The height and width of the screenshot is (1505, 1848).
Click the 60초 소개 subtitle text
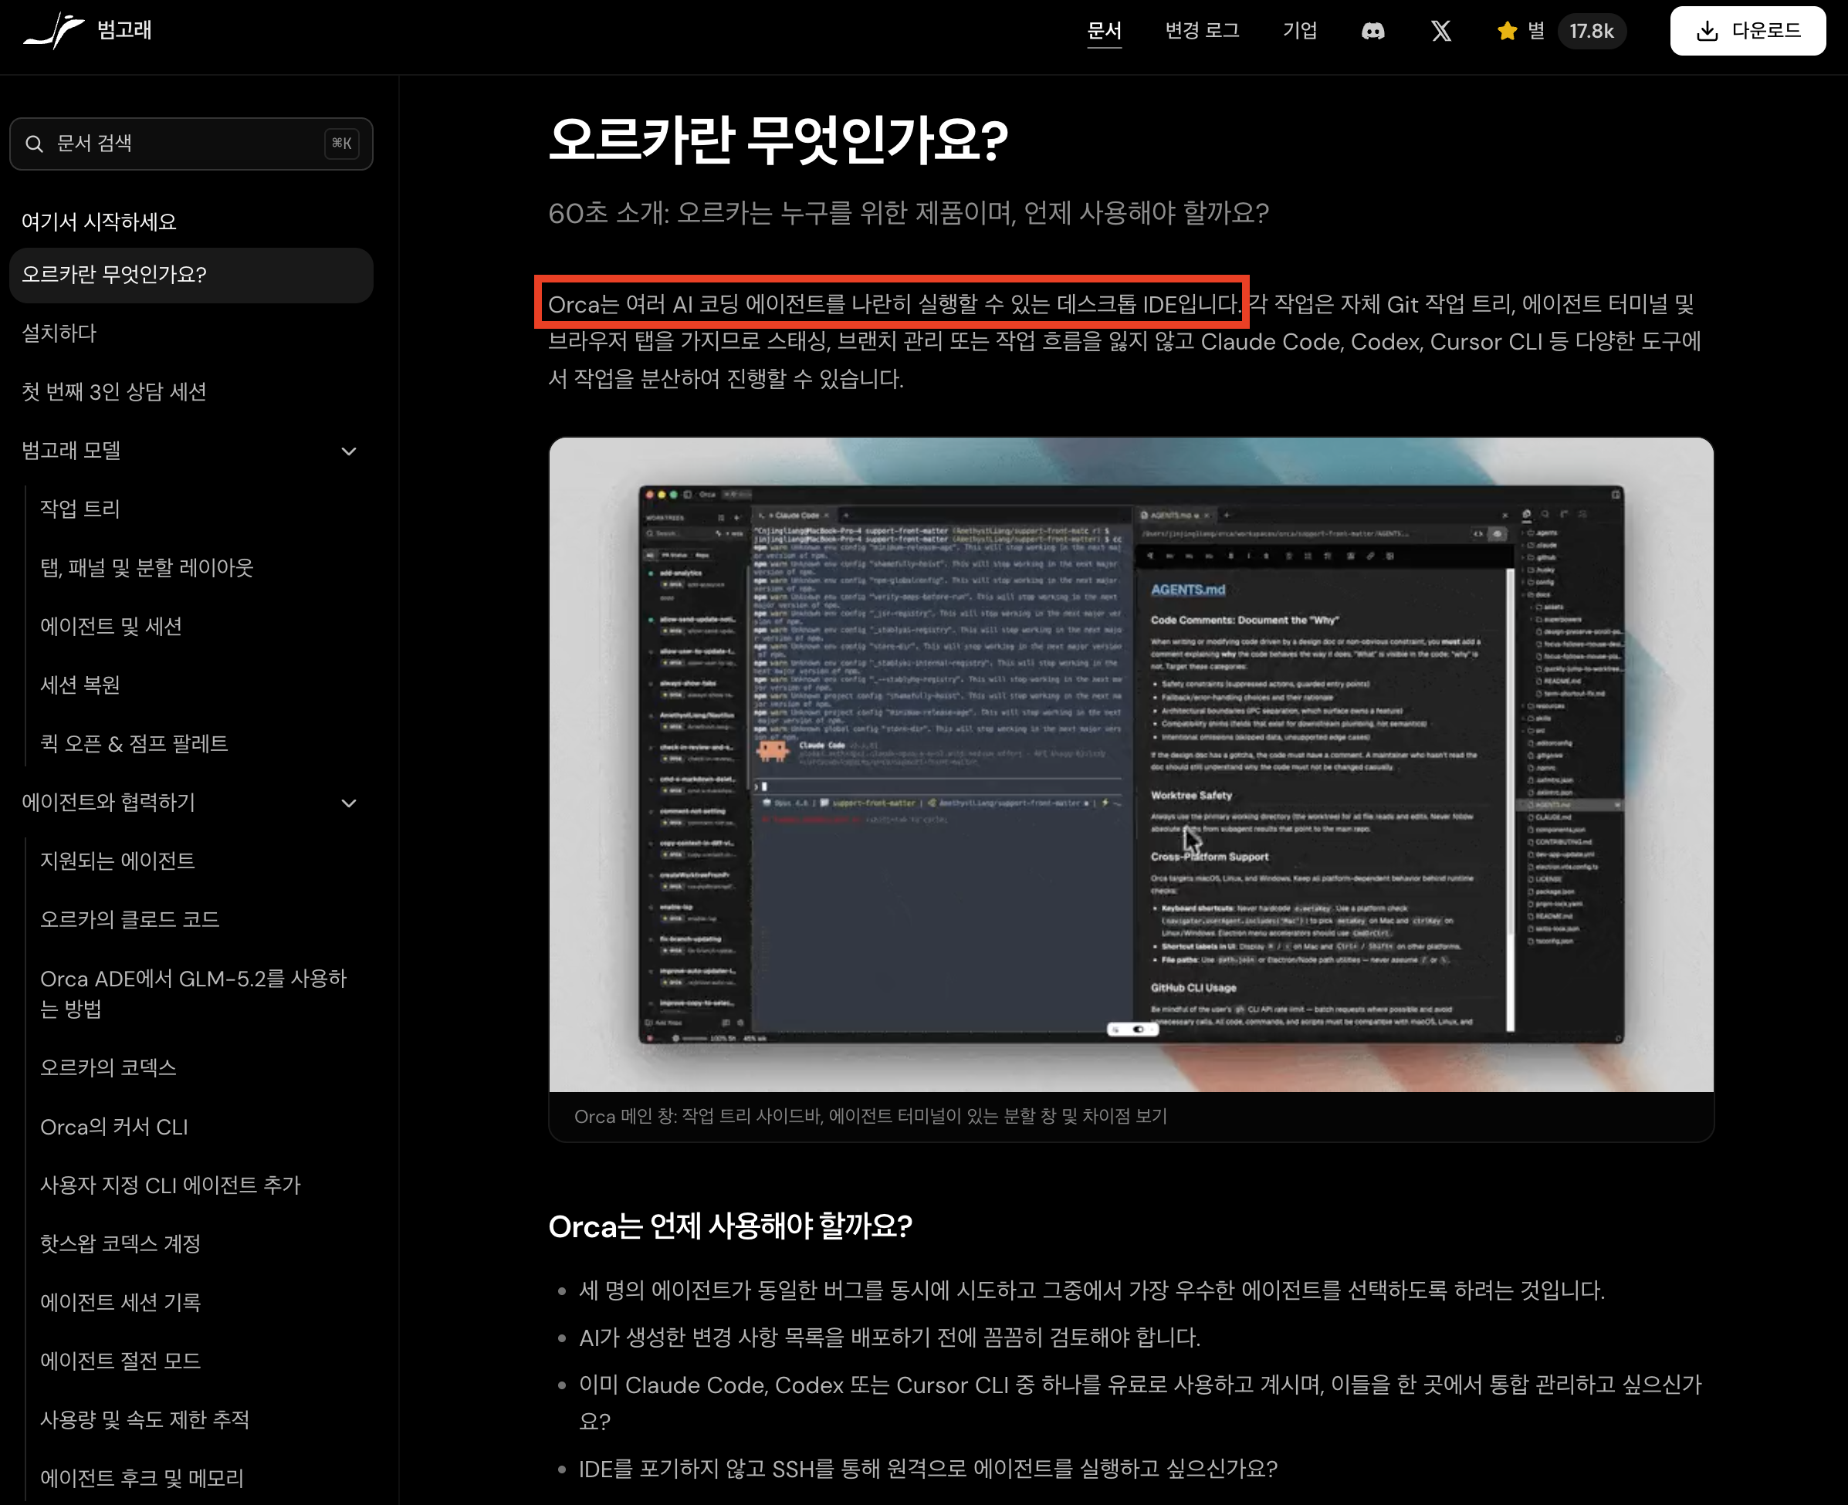(x=908, y=213)
